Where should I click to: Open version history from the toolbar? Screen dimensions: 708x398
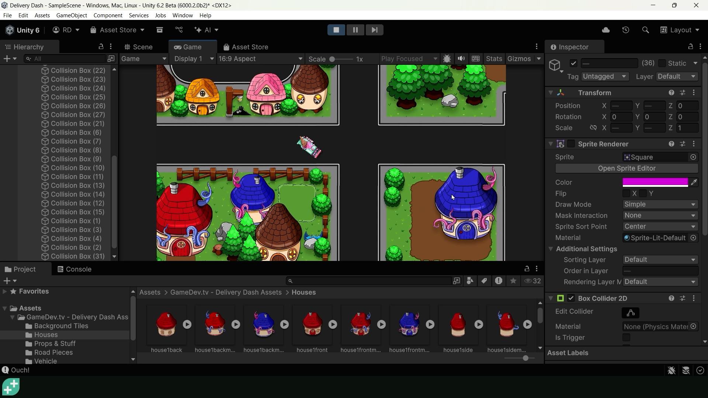[x=626, y=30]
